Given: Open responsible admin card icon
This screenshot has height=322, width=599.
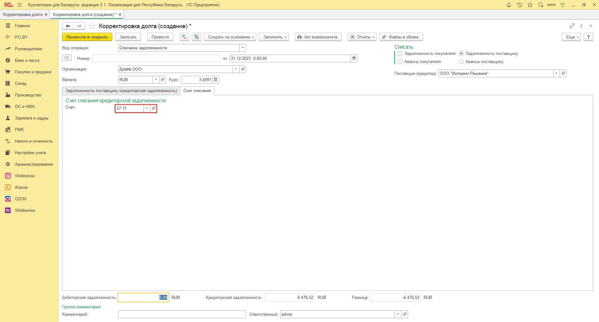Looking at the screenshot, I should click(405, 314).
